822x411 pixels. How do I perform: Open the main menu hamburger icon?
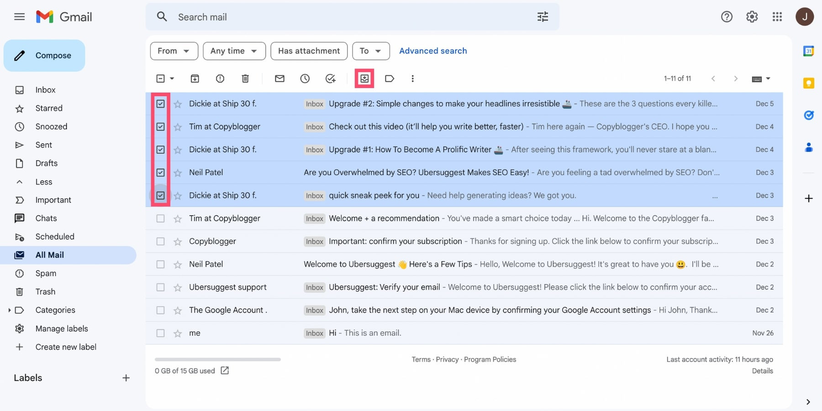click(19, 17)
